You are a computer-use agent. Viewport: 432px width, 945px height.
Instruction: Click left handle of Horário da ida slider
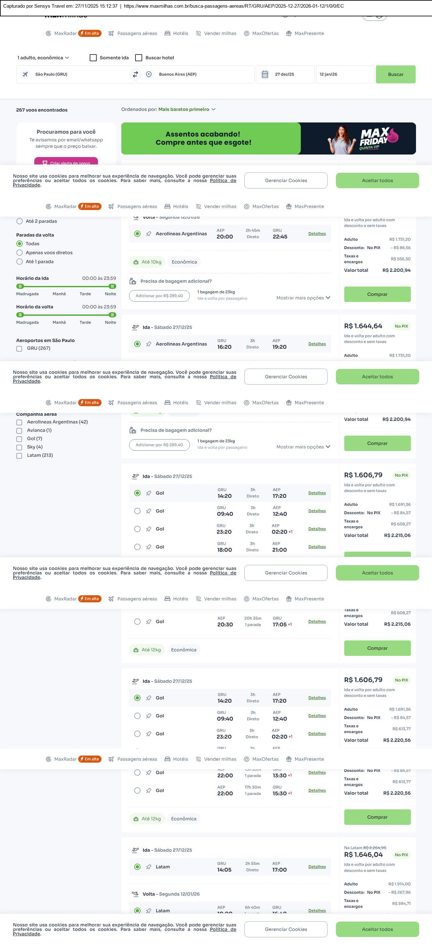pos(20,286)
